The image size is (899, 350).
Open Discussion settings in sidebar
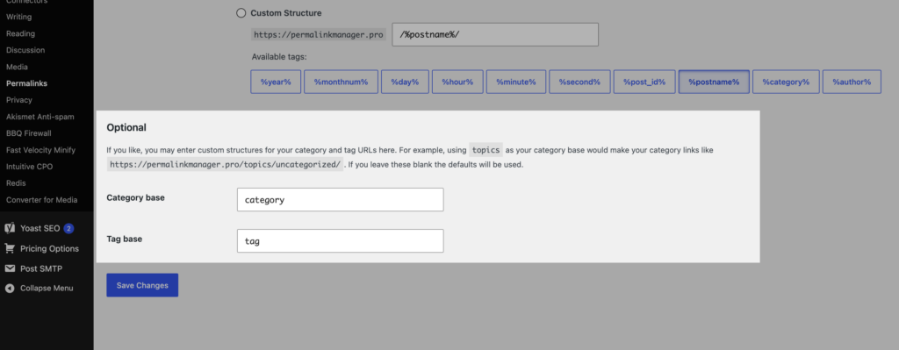25,50
